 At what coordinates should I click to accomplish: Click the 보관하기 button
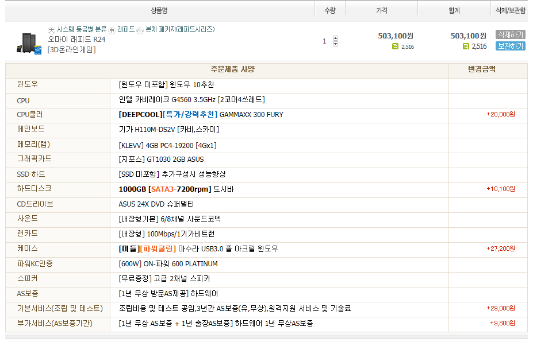point(510,46)
